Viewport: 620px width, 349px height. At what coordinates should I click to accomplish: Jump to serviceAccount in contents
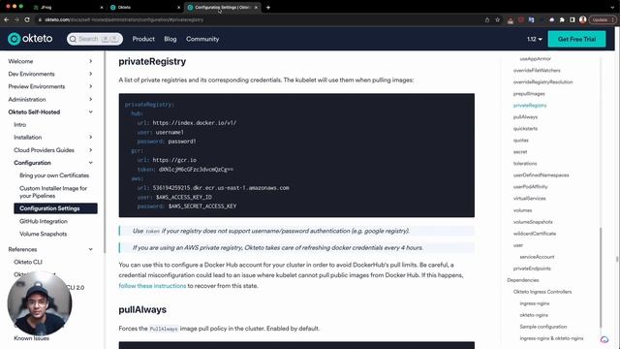[x=537, y=257]
